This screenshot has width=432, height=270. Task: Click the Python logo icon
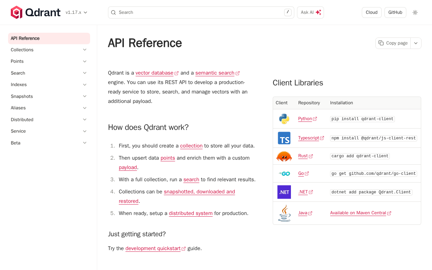284,119
